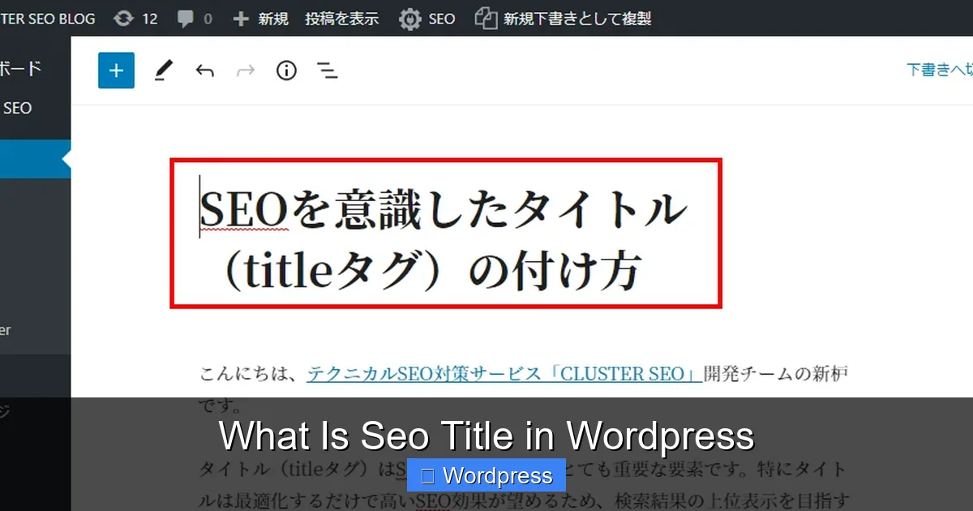Click 投稿を表示 to view the post
This screenshot has width=973, height=511.
click(x=341, y=18)
